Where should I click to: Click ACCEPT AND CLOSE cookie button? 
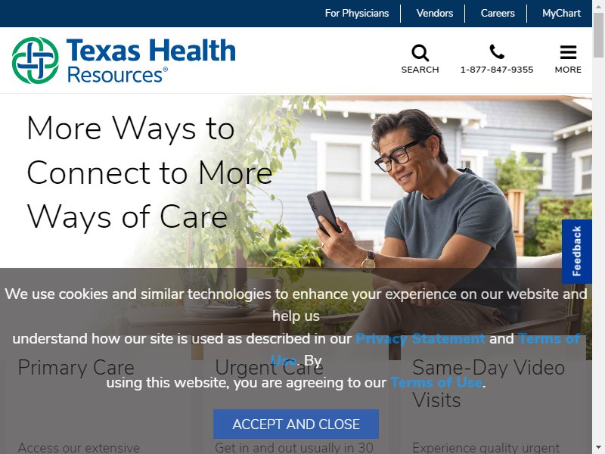(x=296, y=424)
